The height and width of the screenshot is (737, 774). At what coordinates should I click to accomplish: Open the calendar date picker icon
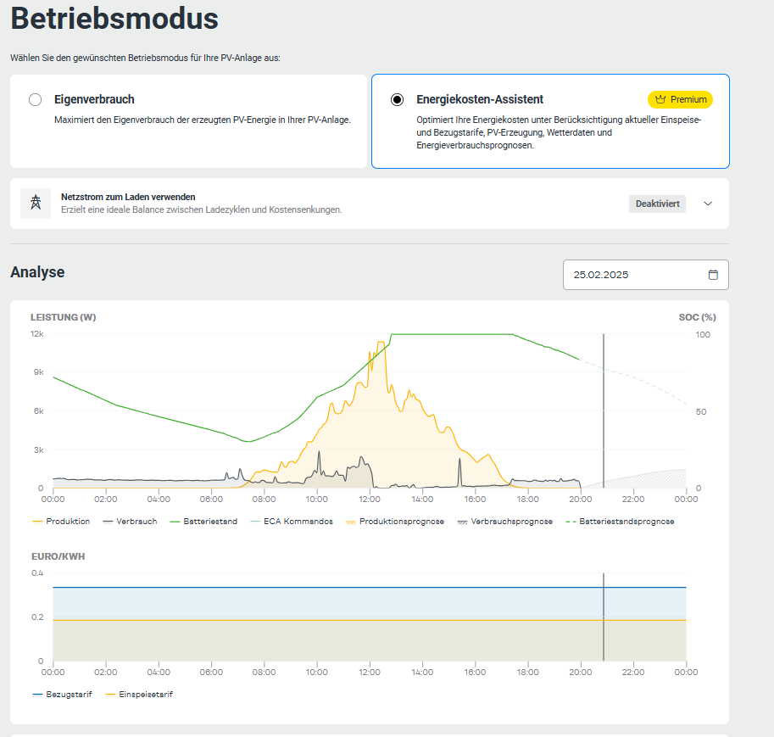[x=713, y=275]
